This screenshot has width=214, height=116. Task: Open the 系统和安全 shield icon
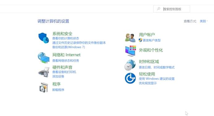coord(44,38)
